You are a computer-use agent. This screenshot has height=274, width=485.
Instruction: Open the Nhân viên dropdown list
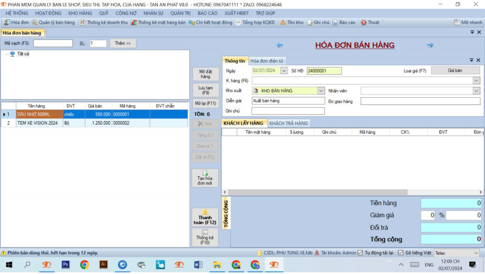476,91
